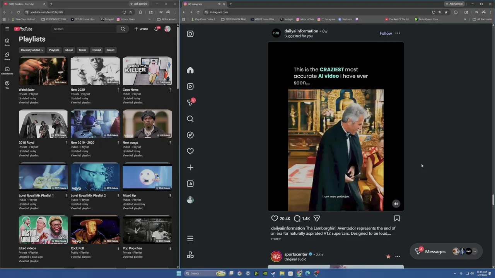The width and height of the screenshot is (495, 278).
Task: Open Instagram profile avatar in sidebar
Action: (190, 200)
